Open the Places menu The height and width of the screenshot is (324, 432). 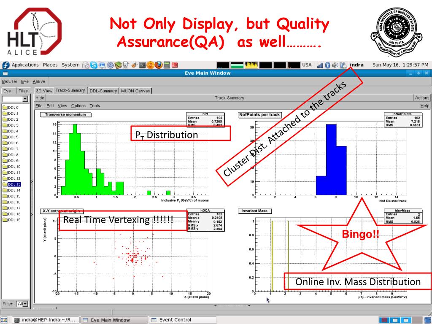[x=50, y=65]
